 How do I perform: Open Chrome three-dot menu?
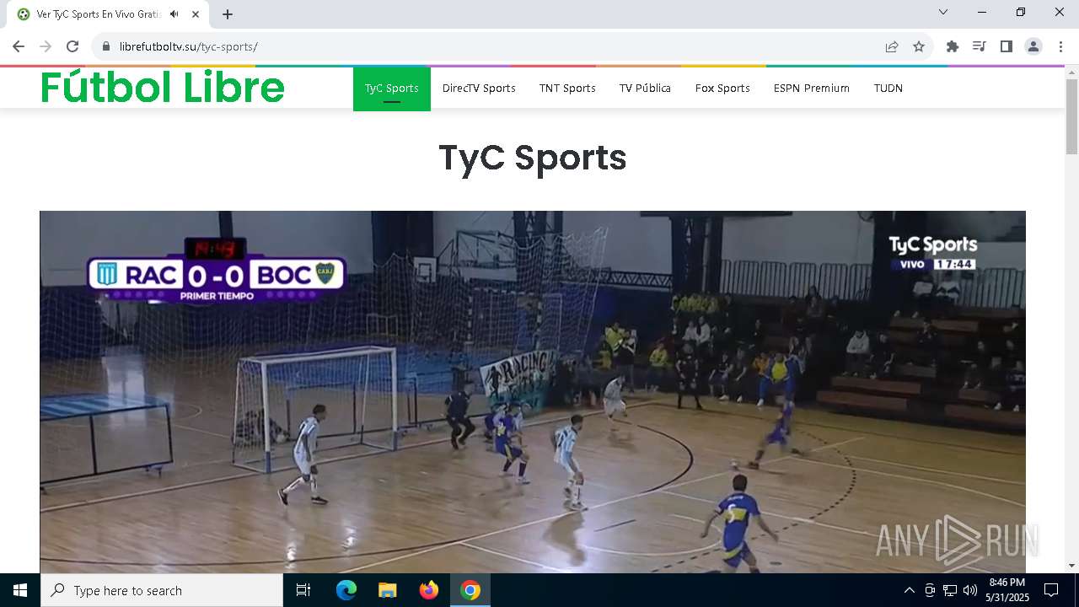[x=1060, y=46]
